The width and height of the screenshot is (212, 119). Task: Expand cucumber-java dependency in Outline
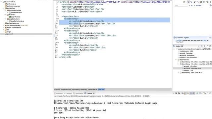point(178,62)
